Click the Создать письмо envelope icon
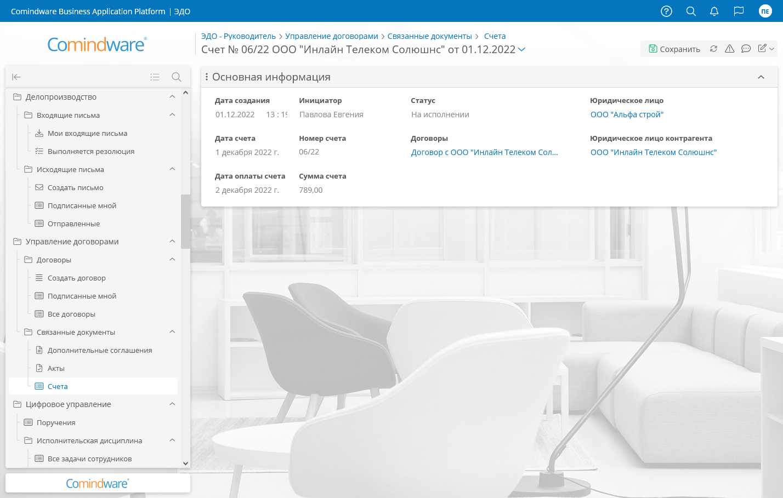Viewport: 783px width, 498px height. [x=39, y=187]
